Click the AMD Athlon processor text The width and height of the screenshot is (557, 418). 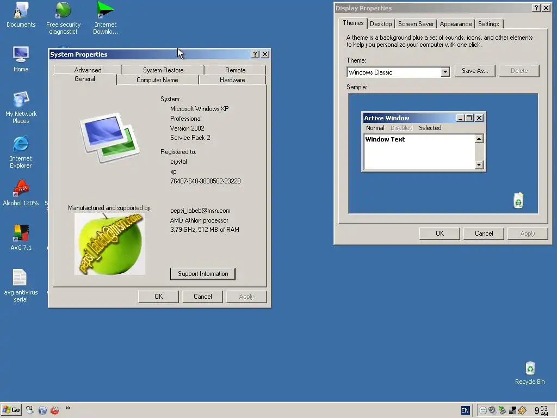pos(199,220)
